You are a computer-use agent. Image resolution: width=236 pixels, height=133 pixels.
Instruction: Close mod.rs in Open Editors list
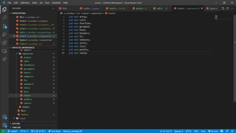point(14,36)
